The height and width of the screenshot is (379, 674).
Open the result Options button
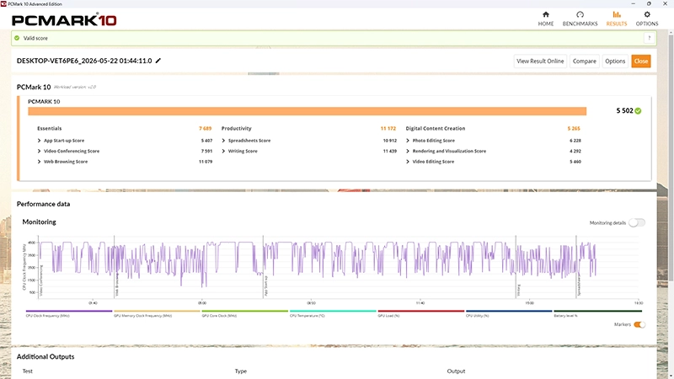615,61
